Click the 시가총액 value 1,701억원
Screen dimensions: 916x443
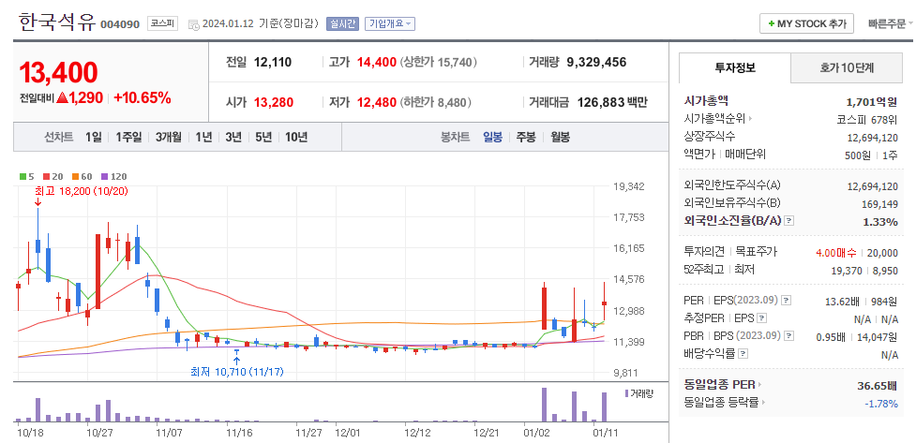(872, 103)
